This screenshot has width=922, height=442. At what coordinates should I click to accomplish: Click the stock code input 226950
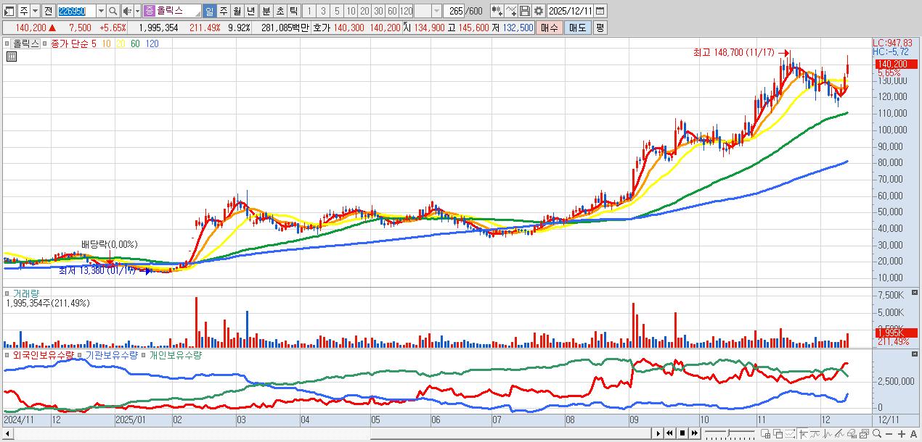point(77,11)
